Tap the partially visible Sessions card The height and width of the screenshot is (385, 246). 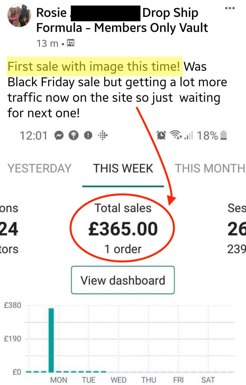(237, 228)
